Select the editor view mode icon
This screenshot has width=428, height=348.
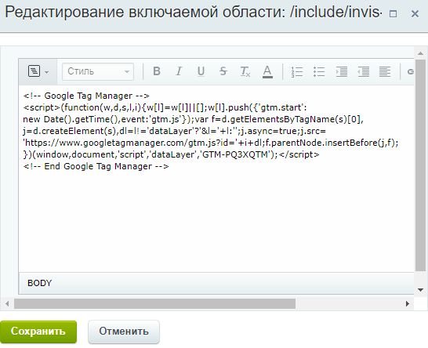[x=34, y=71]
